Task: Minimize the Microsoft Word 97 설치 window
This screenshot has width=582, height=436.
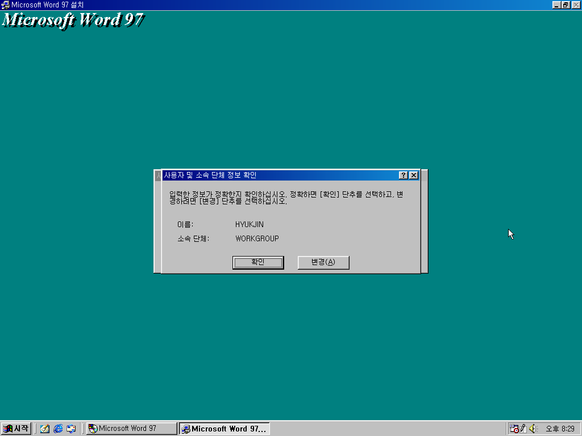Action: pos(556,5)
